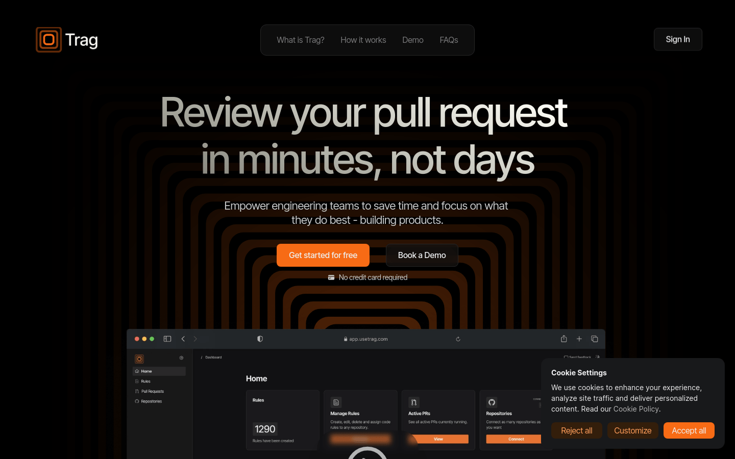Customize cookie preferences
The height and width of the screenshot is (459, 735).
pyautogui.click(x=633, y=430)
